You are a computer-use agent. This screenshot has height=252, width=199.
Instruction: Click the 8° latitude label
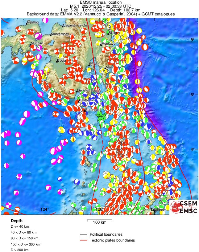pos(193,40)
